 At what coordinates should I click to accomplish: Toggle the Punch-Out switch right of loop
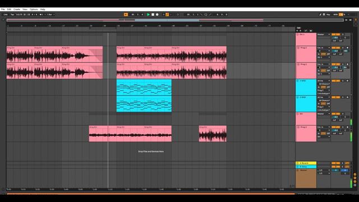210,15
